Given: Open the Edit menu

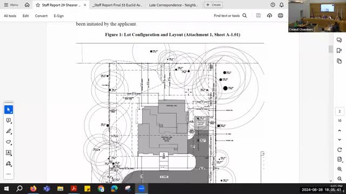Looking at the screenshot, I should 25,16.
